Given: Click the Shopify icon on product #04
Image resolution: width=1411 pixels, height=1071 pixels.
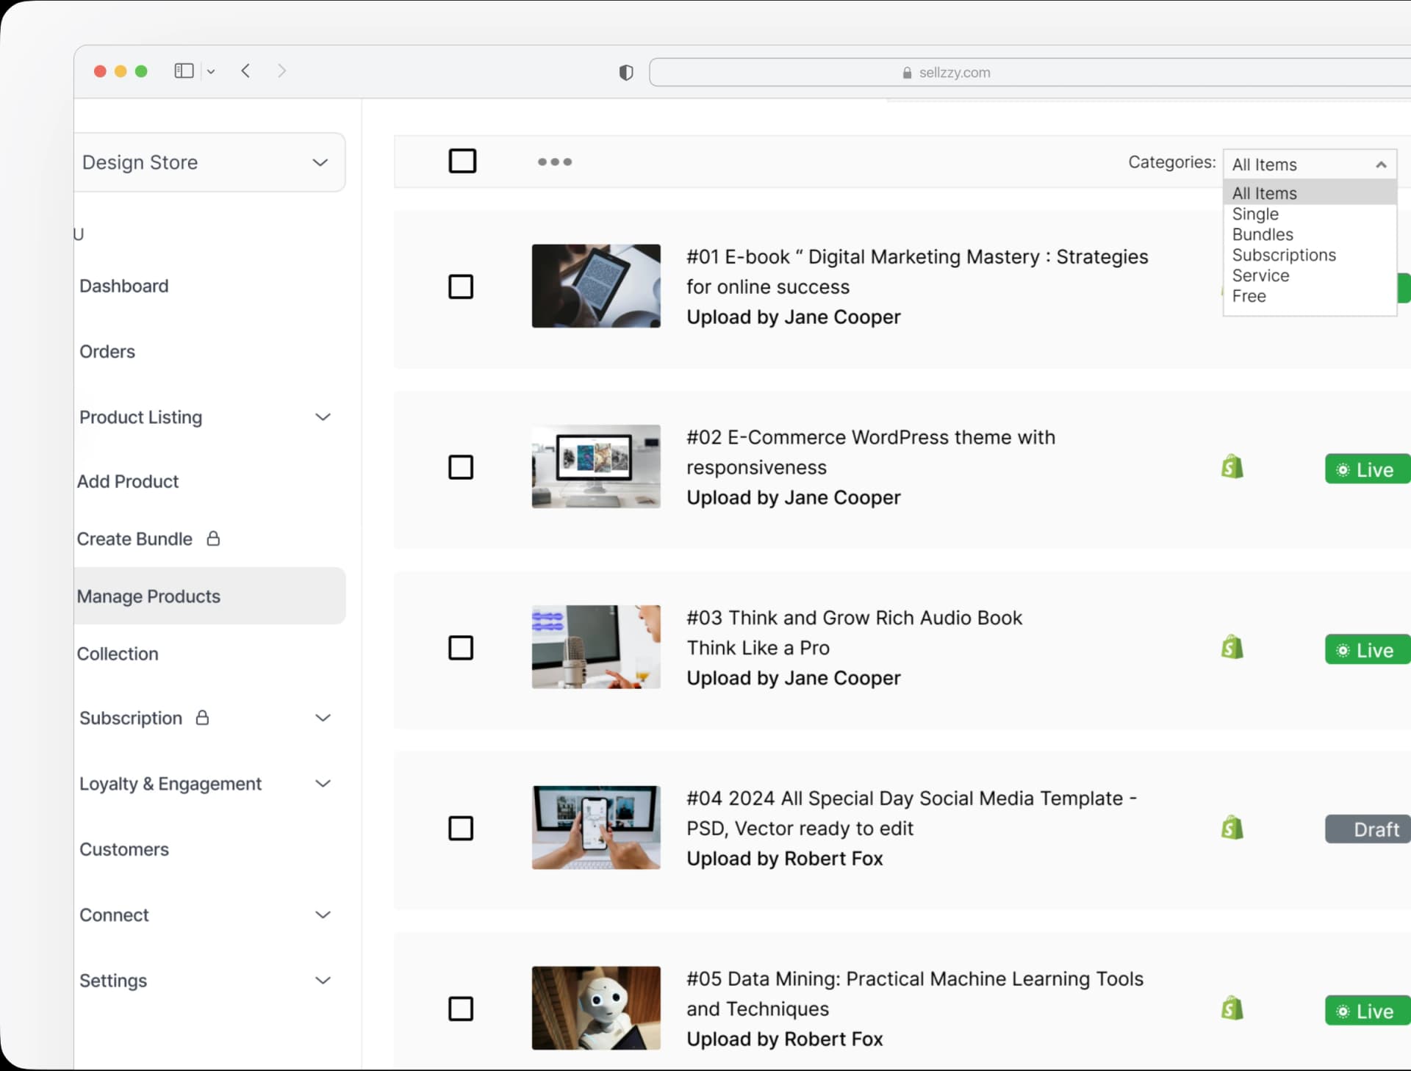Looking at the screenshot, I should pos(1232,828).
